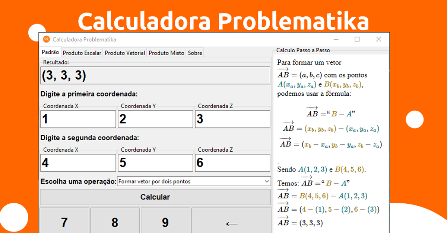Close the Calculadora Problematika window
Image resolution: width=447 pixels, height=233 pixels.
tap(378, 39)
